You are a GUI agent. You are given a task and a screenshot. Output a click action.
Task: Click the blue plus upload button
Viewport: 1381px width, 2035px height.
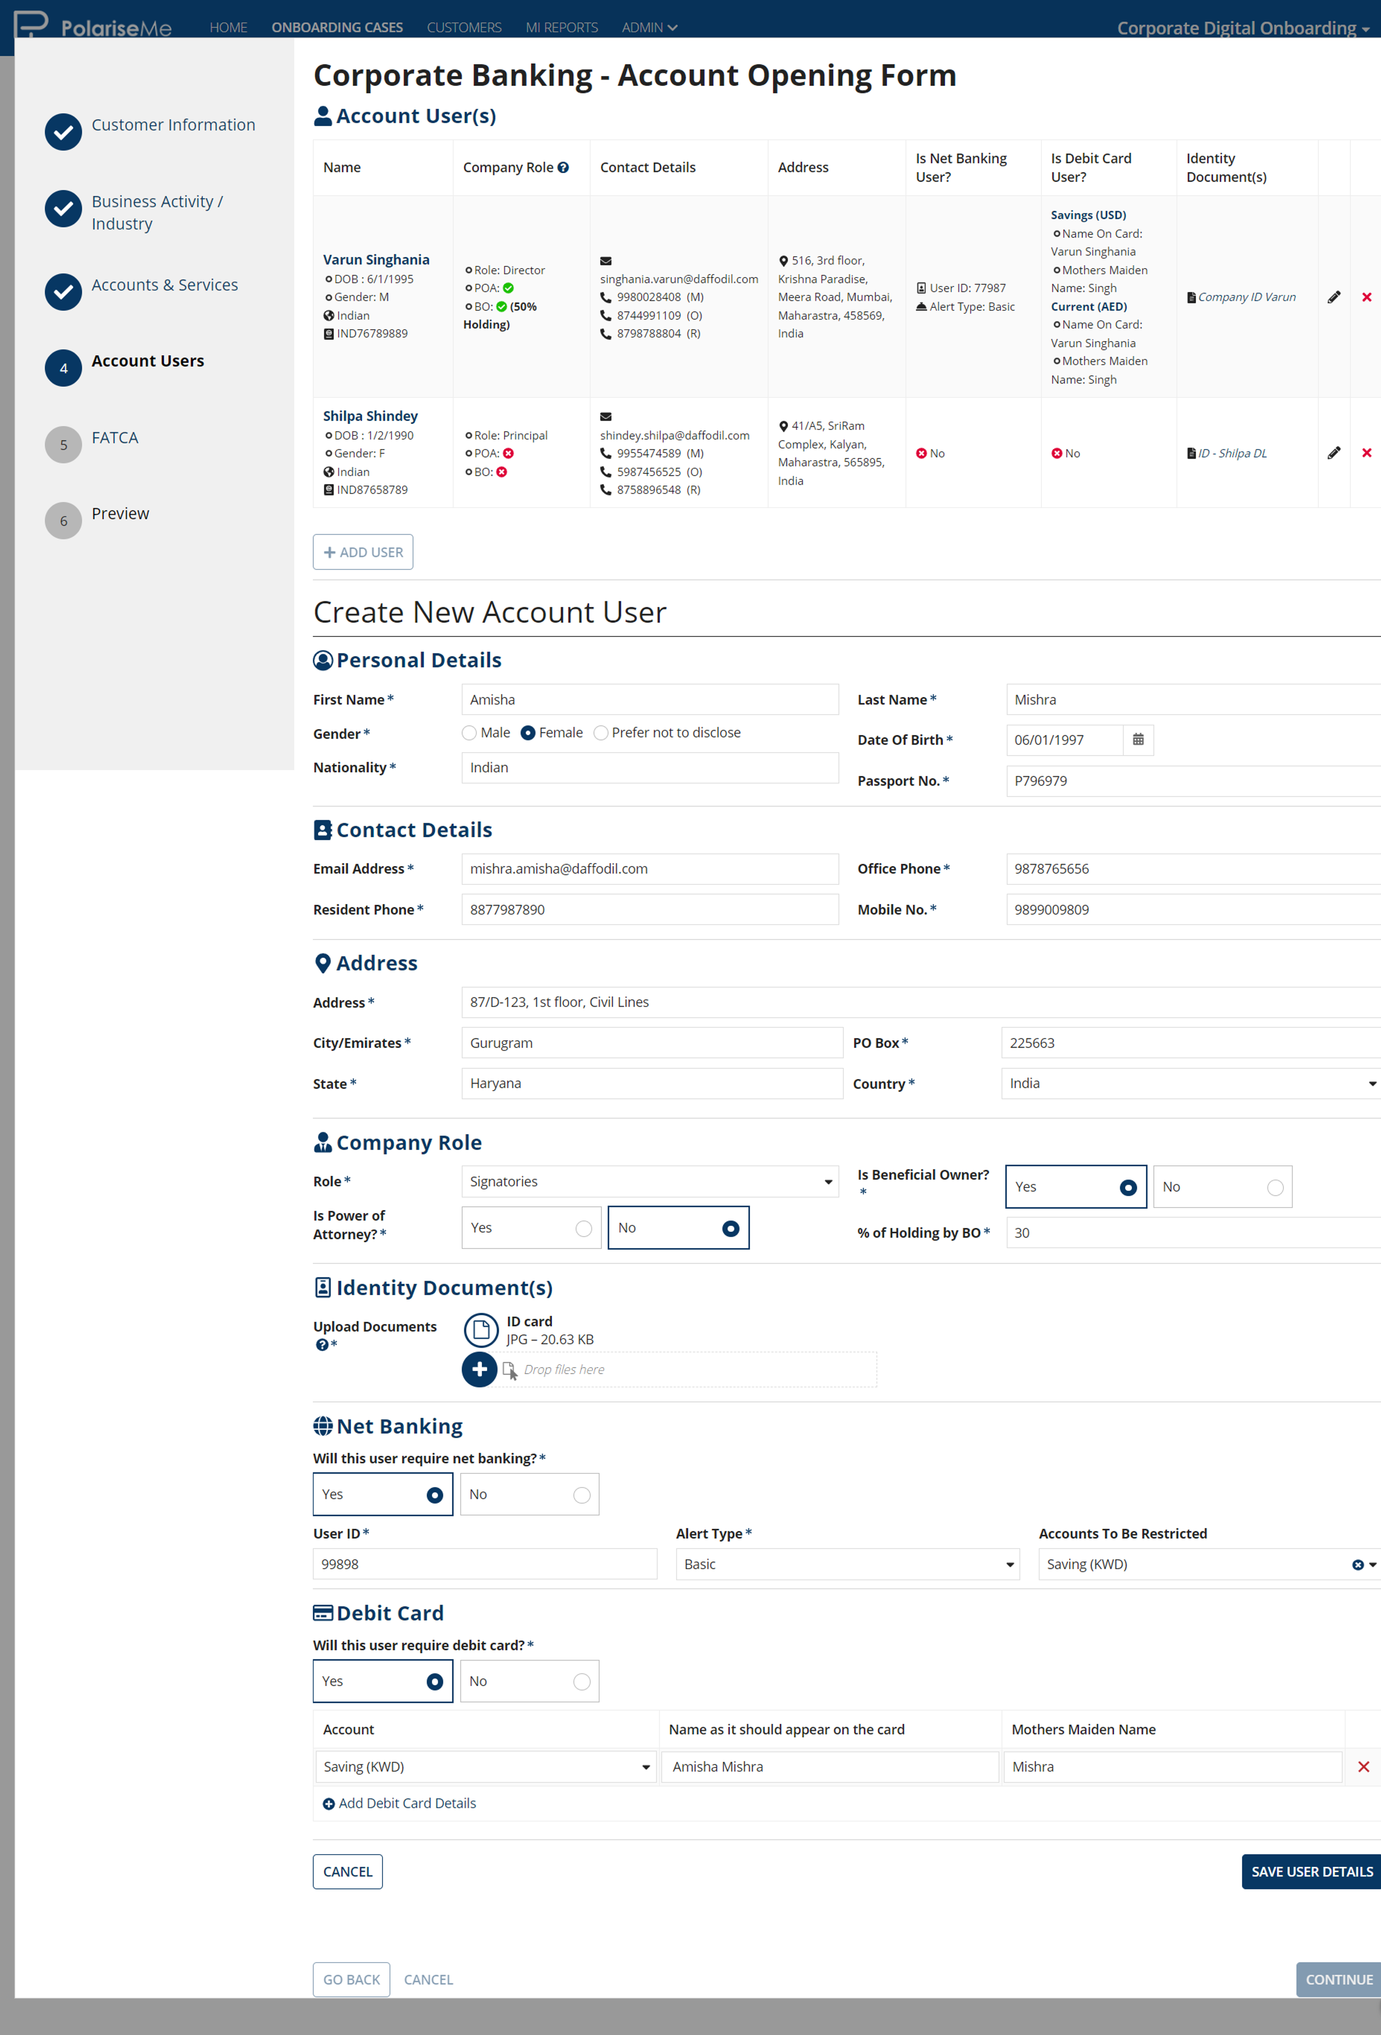(479, 1370)
